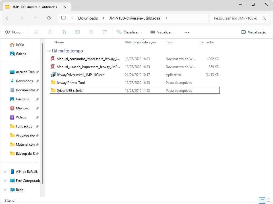Viewport: 273px width, 204px height.
Task: Expand Rede tree node
Action: click(x=5, y=190)
